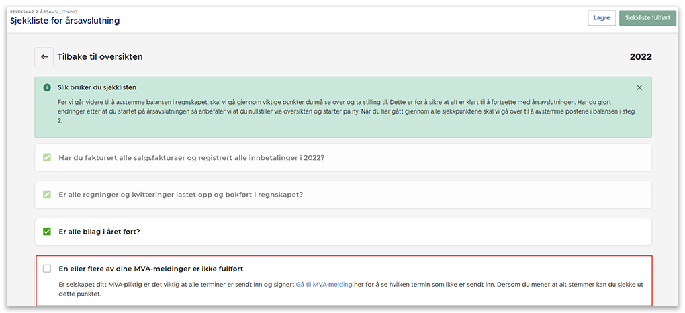Open the REGNSKAP breadcrumb
The image size is (685, 313).
coord(23,12)
